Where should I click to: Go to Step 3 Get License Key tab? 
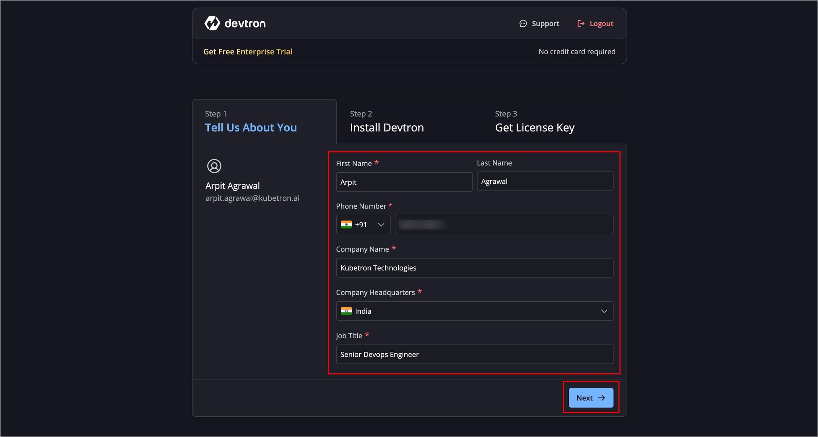coord(535,122)
